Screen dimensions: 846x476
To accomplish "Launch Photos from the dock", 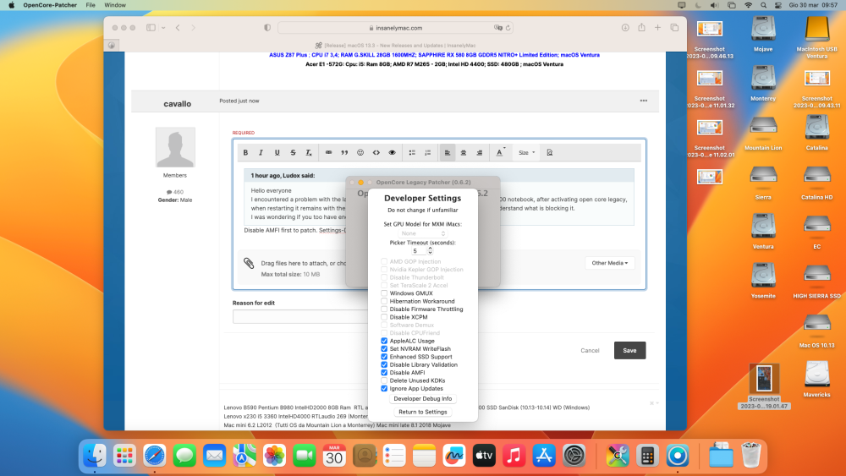I will click(274, 456).
